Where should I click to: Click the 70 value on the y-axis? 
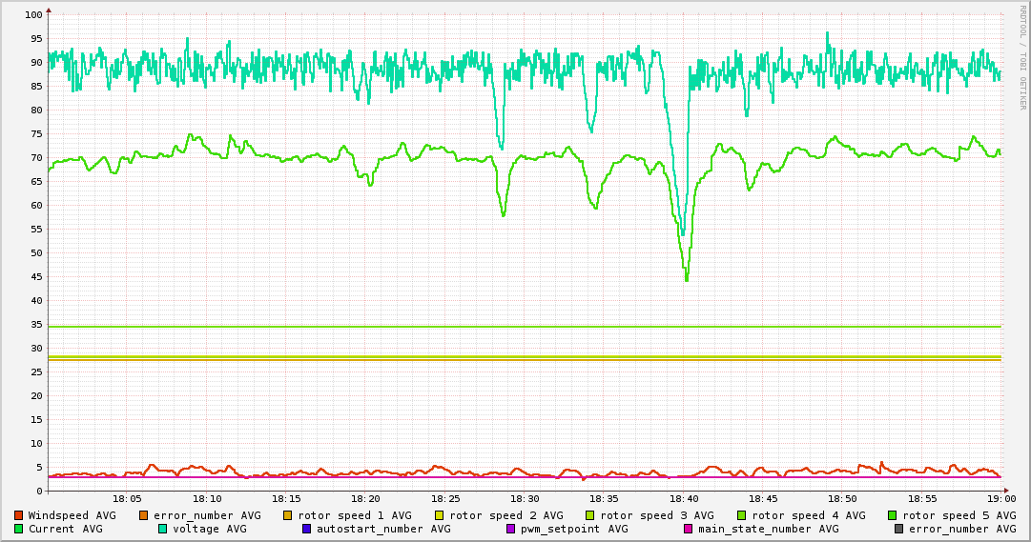tap(36, 158)
